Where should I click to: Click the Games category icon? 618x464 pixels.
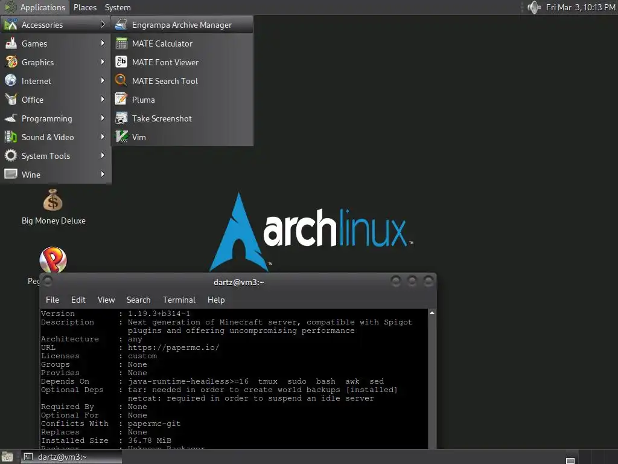pos(11,43)
